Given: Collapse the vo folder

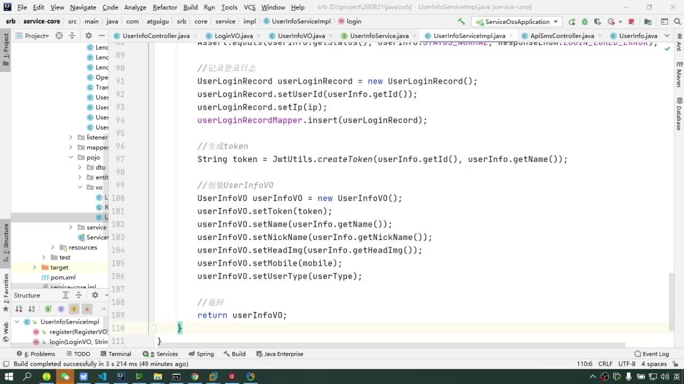Looking at the screenshot, I should tap(80, 187).
